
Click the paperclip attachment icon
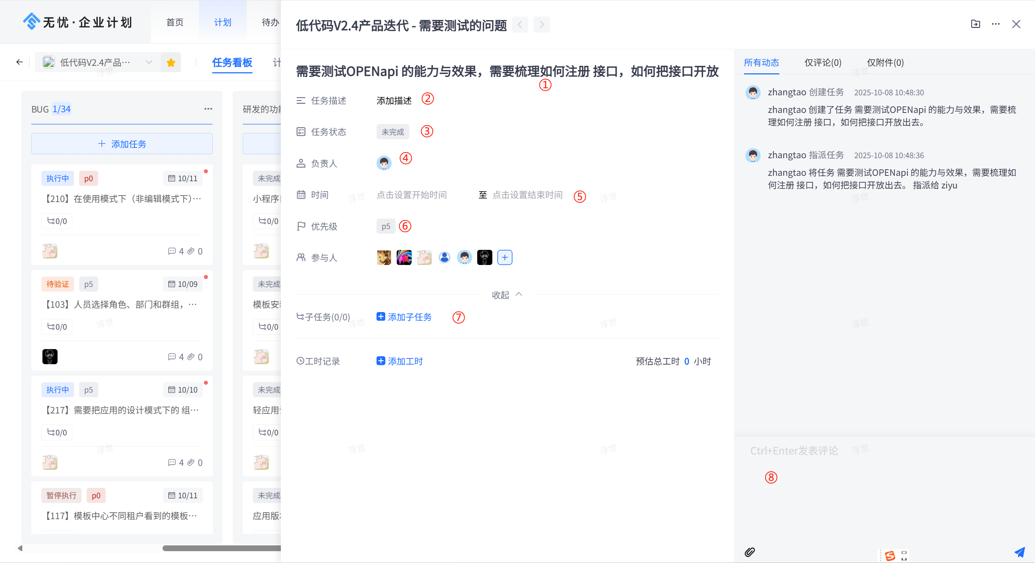click(750, 552)
